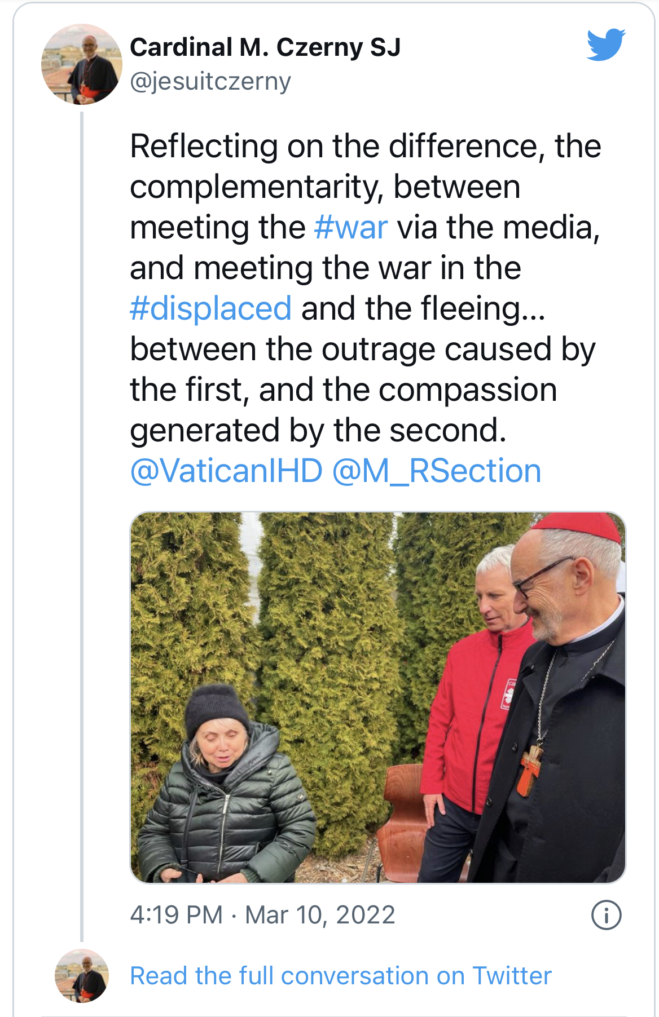Click the wooden cross pendant in the photo
Screen dimensions: 659x1017
tap(530, 768)
